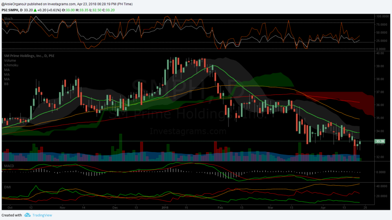Select the Stoch indicator label
This screenshot has width=392, height=220.
[x=8, y=18]
